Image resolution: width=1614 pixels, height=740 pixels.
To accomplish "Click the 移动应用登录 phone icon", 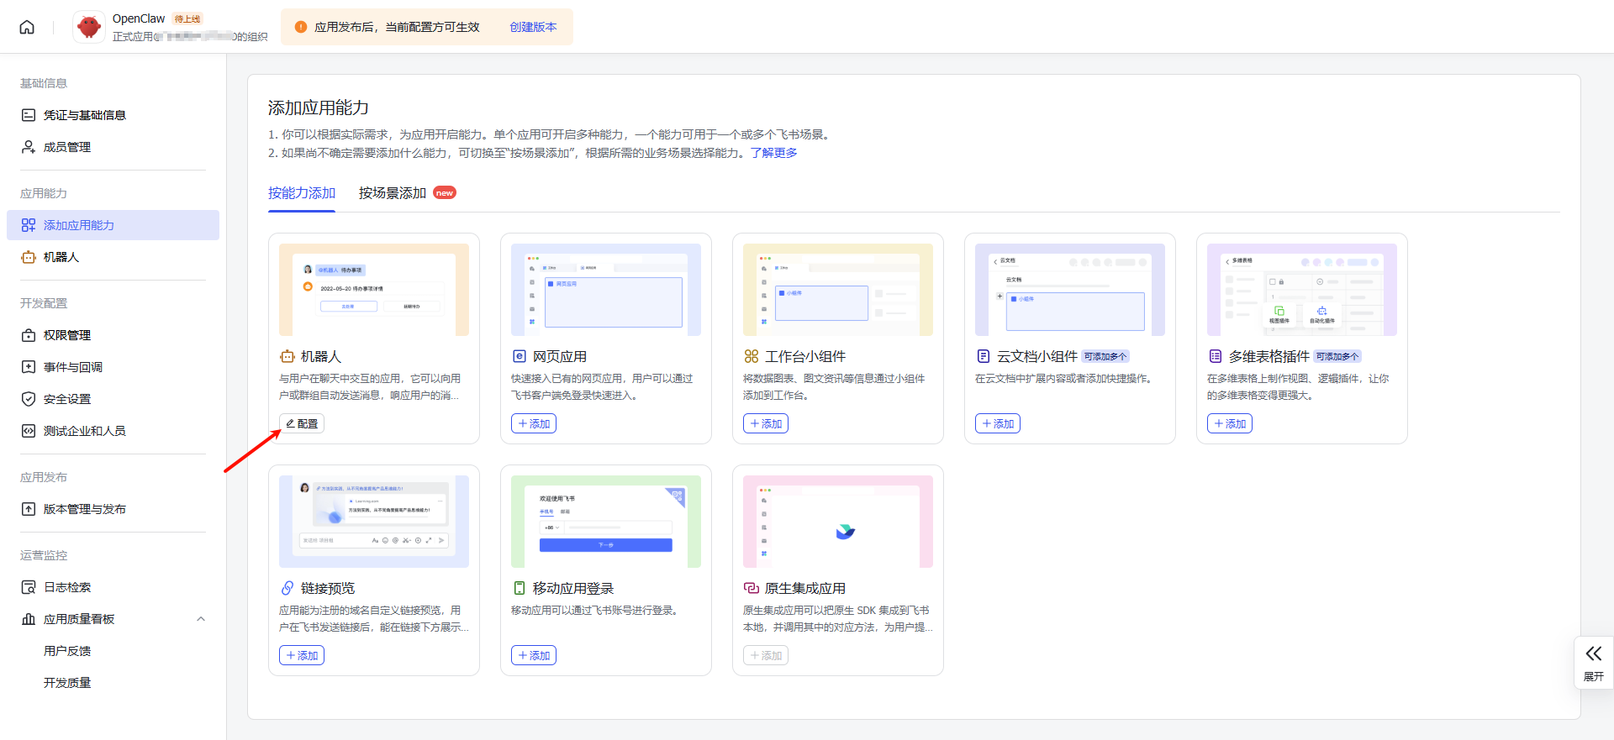I will pos(520,588).
